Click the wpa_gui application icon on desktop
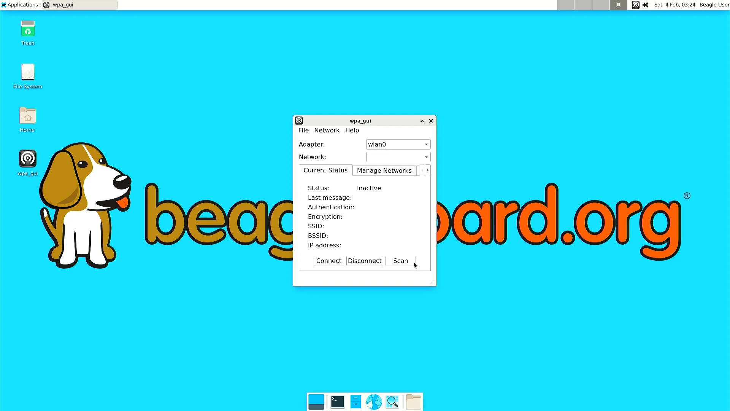Image resolution: width=730 pixels, height=411 pixels. [28, 158]
